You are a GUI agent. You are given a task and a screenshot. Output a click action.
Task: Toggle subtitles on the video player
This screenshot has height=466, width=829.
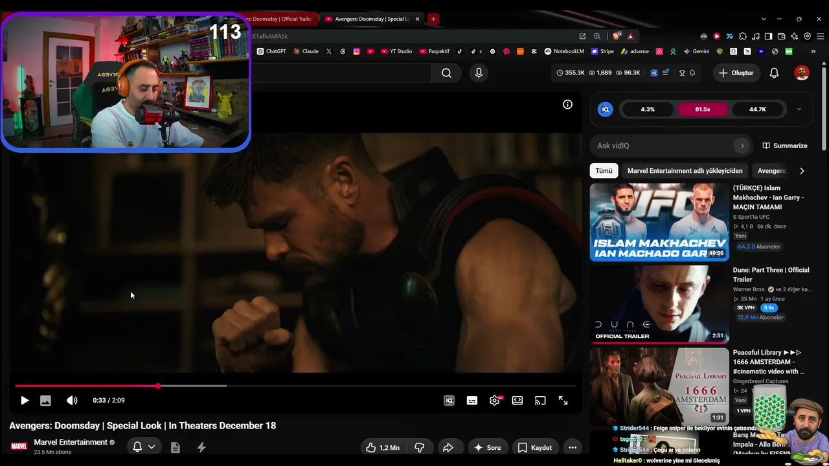click(x=472, y=401)
